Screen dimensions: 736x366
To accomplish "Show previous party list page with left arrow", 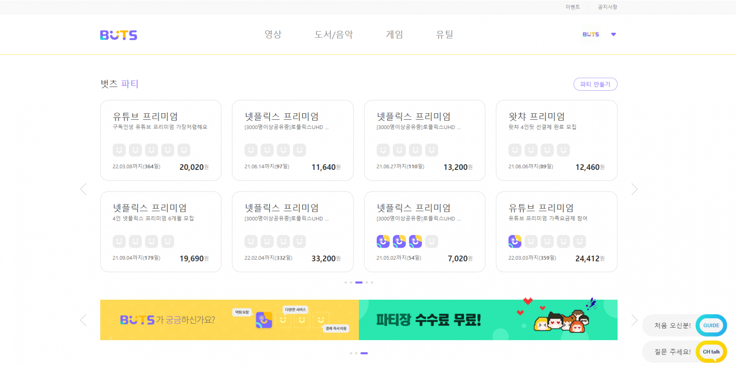I will pyautogui.click(x=83, y=189).
